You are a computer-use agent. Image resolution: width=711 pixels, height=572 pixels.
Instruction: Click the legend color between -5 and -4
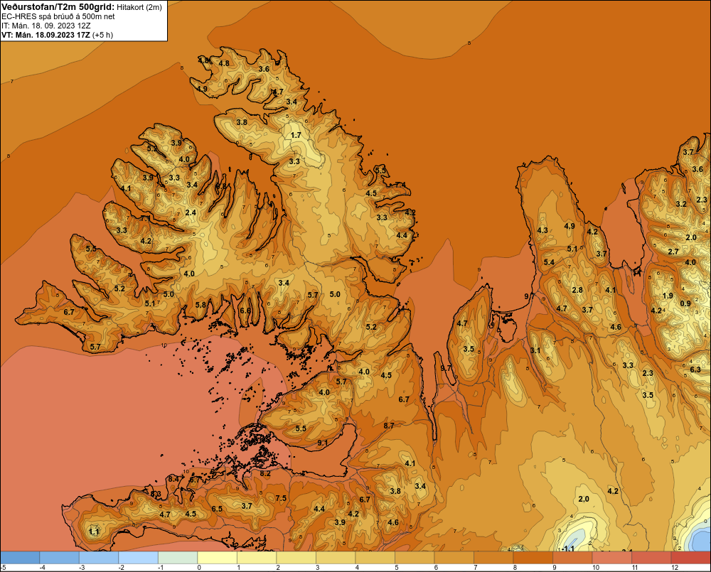[x=20, y=558]
